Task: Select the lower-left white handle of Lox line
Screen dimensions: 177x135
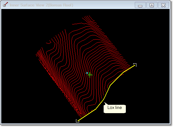Action: click(x=78, y=121)
